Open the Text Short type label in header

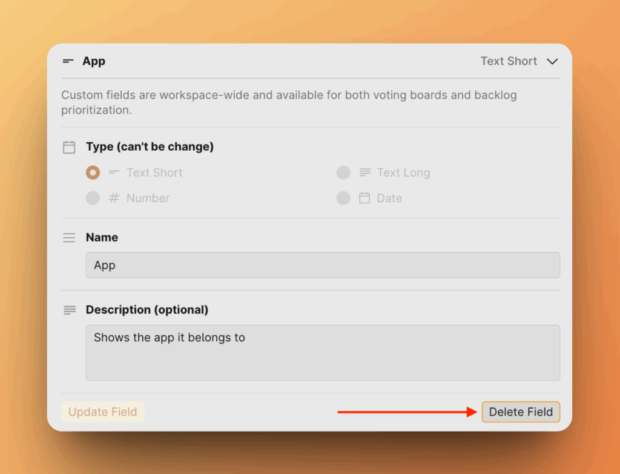coord(509,61)
